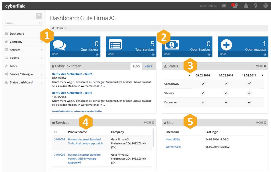The height and width of the screenshot is (172, 271).
Task: Expand the Company sidebar menu chevron
Action: coord(41,42)
